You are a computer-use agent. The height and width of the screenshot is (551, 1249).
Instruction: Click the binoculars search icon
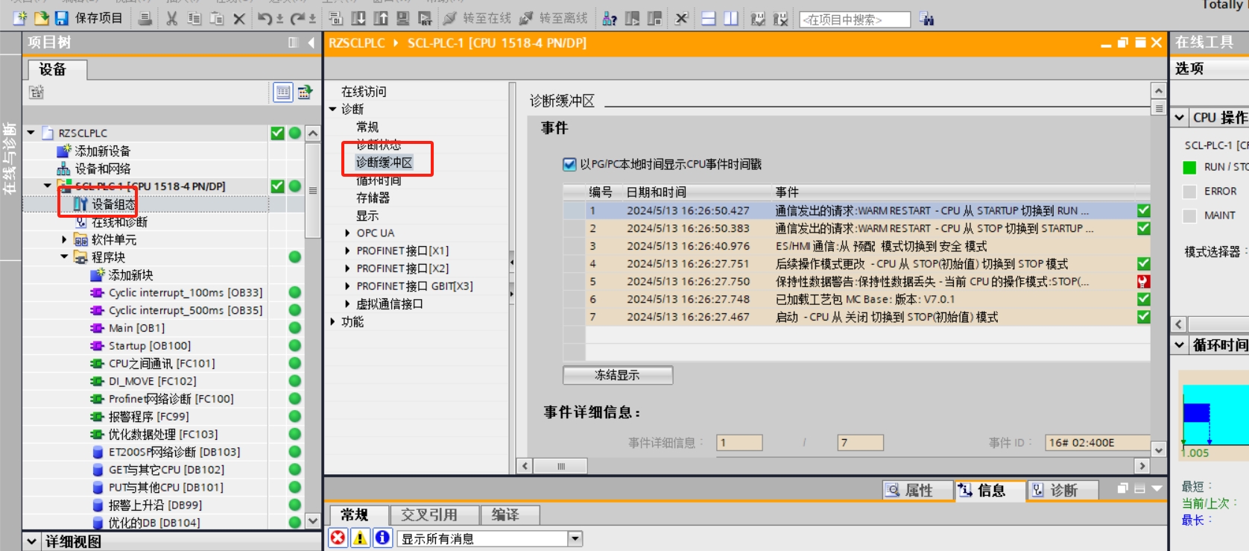(926, 19)
